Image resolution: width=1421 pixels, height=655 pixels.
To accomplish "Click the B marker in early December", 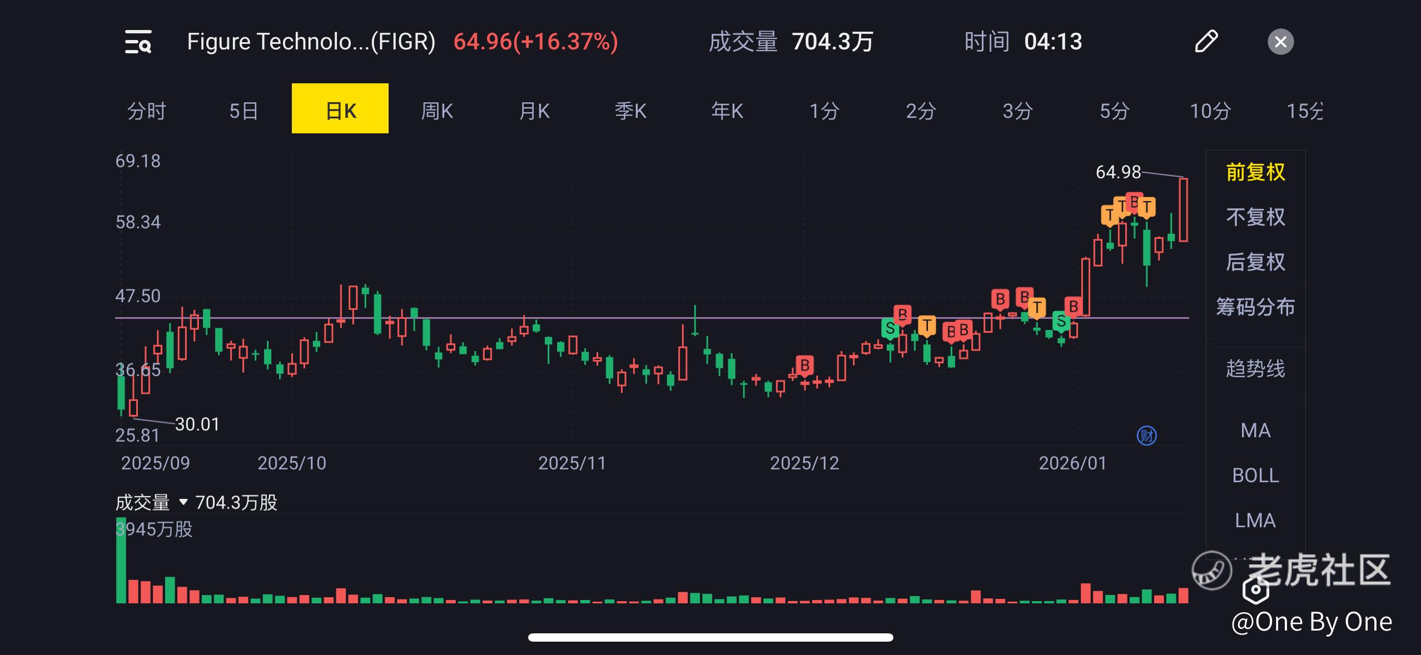I will pyautogui.click(x=804, y=366).
